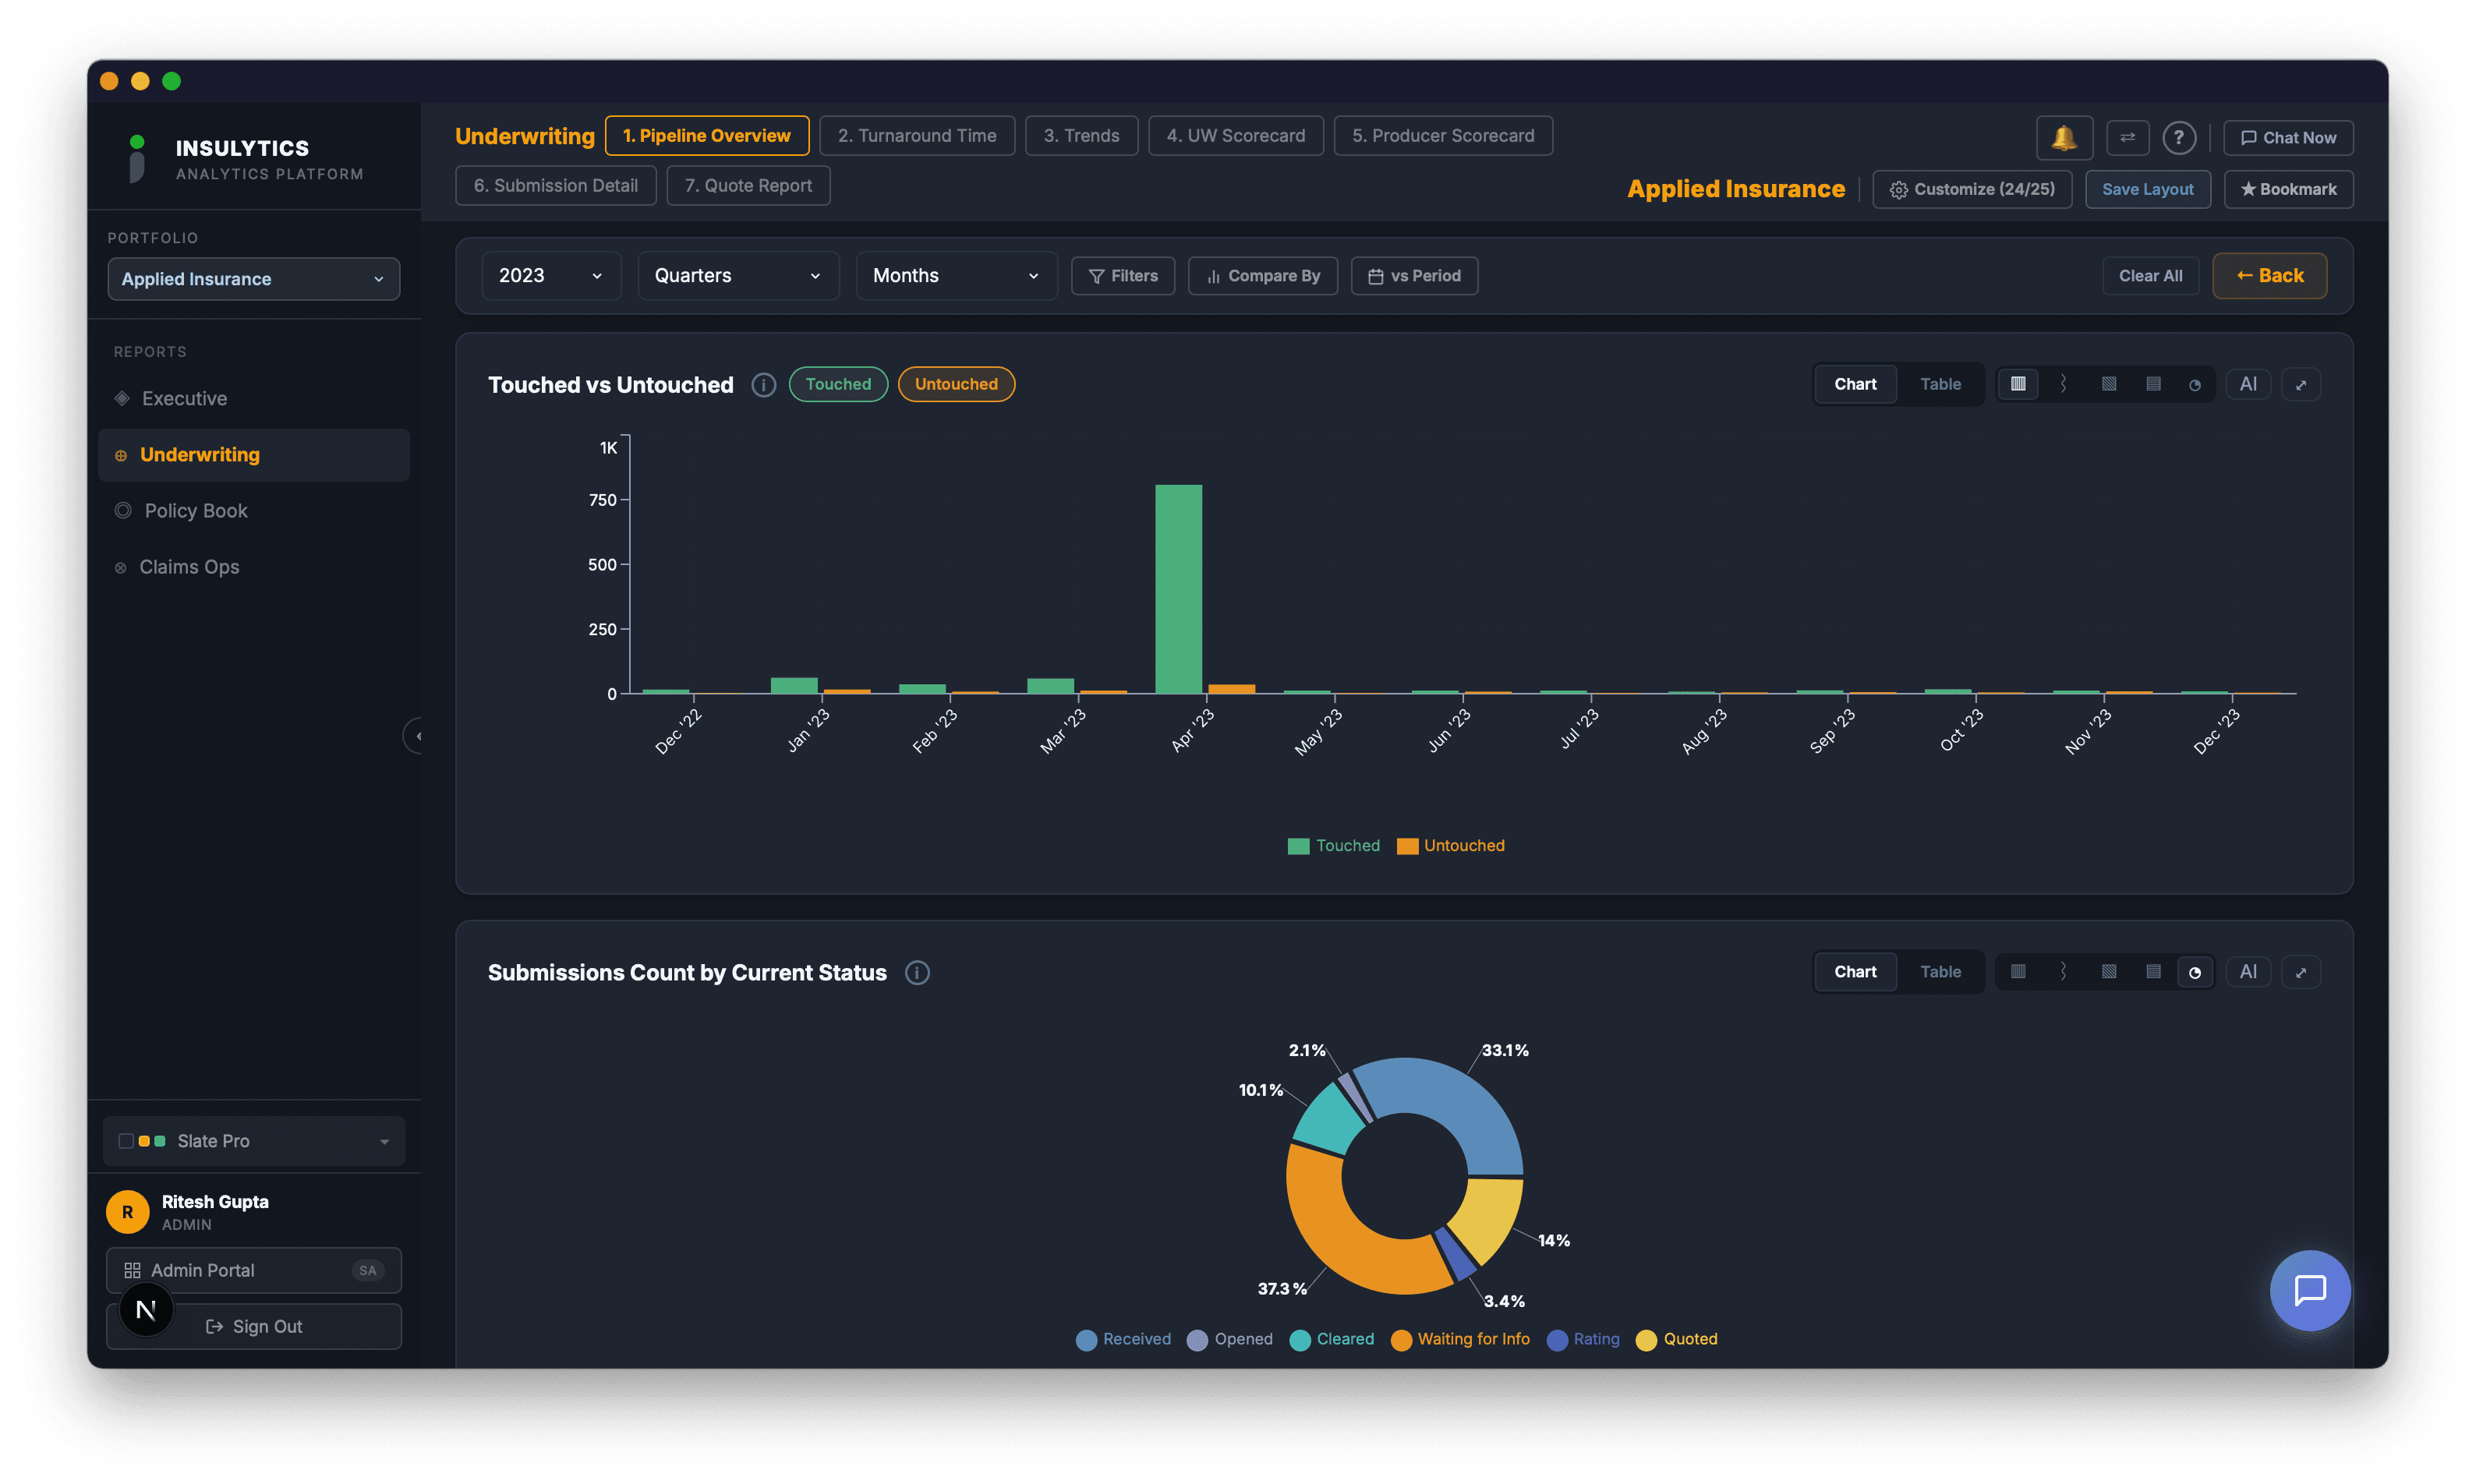Viewport: 2476px width, 1484px height.
Task: Open the 2023 year dropdown
Action: [x=551, y=276]
